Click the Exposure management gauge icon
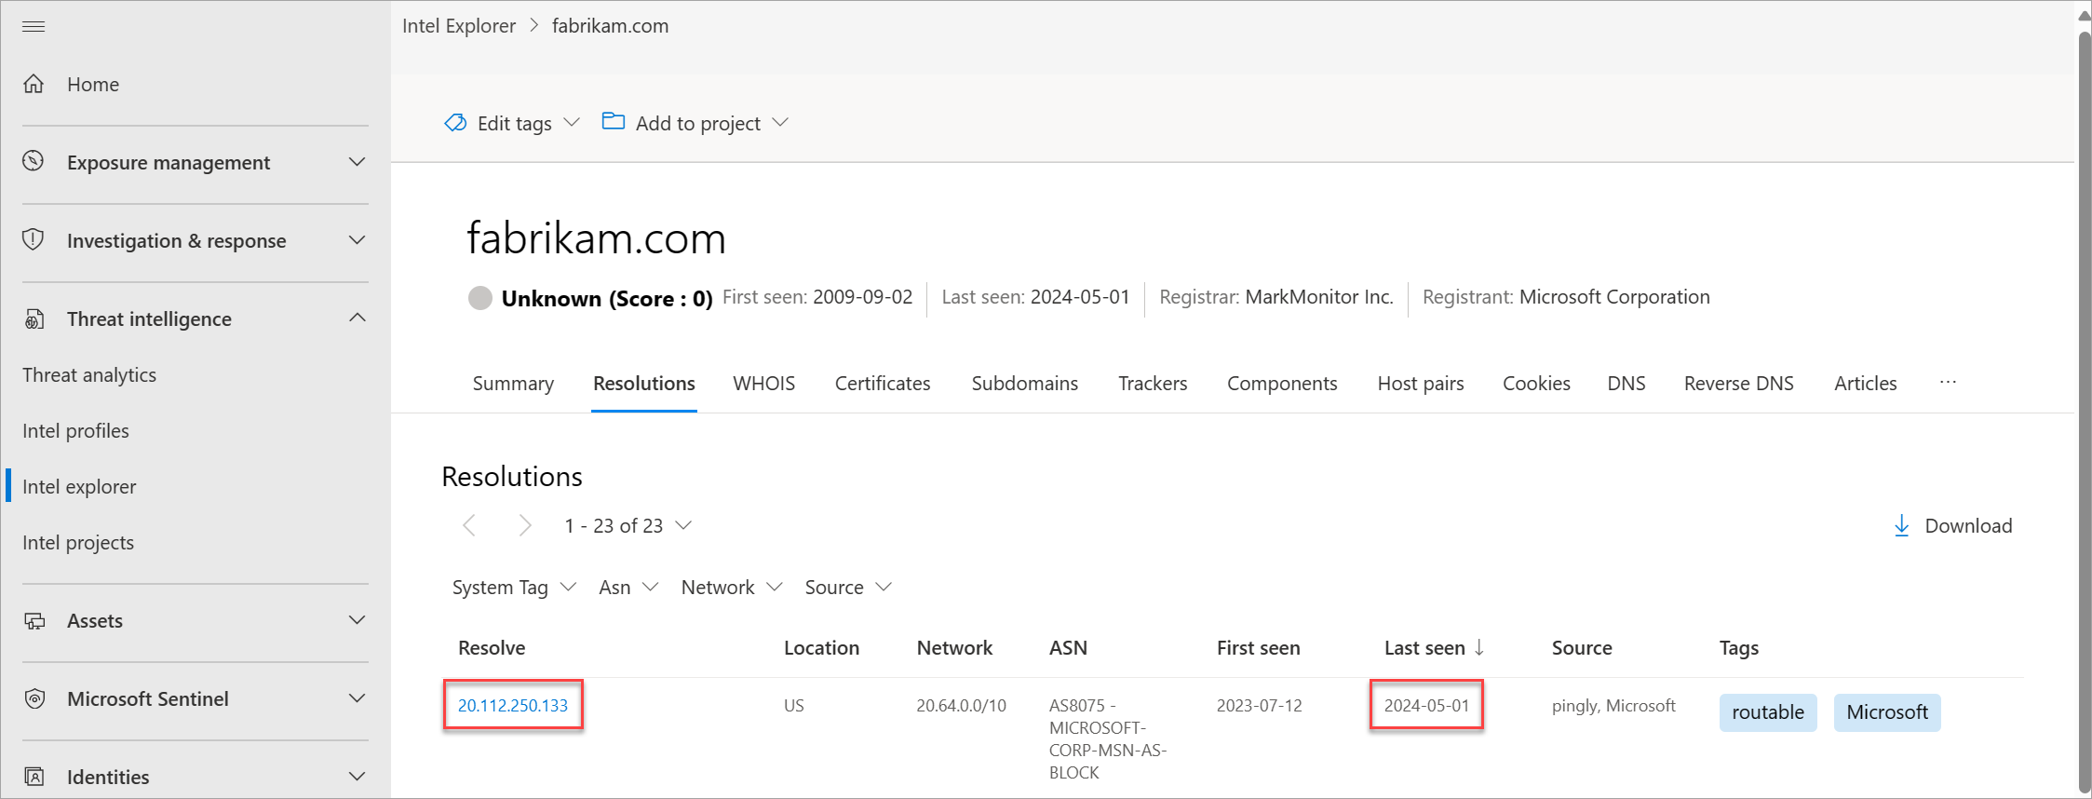This screenshot has height=799, width=2092. pos(34,161)
